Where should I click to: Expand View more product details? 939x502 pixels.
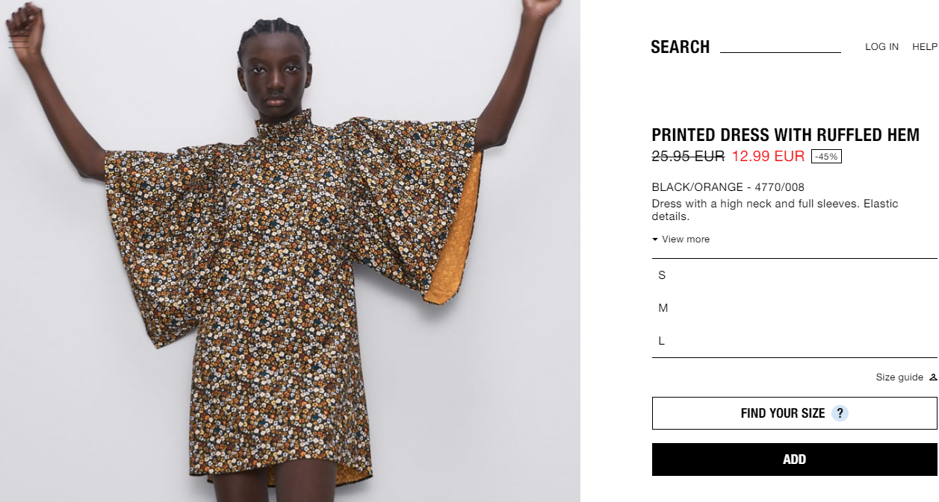click(681, 239)
